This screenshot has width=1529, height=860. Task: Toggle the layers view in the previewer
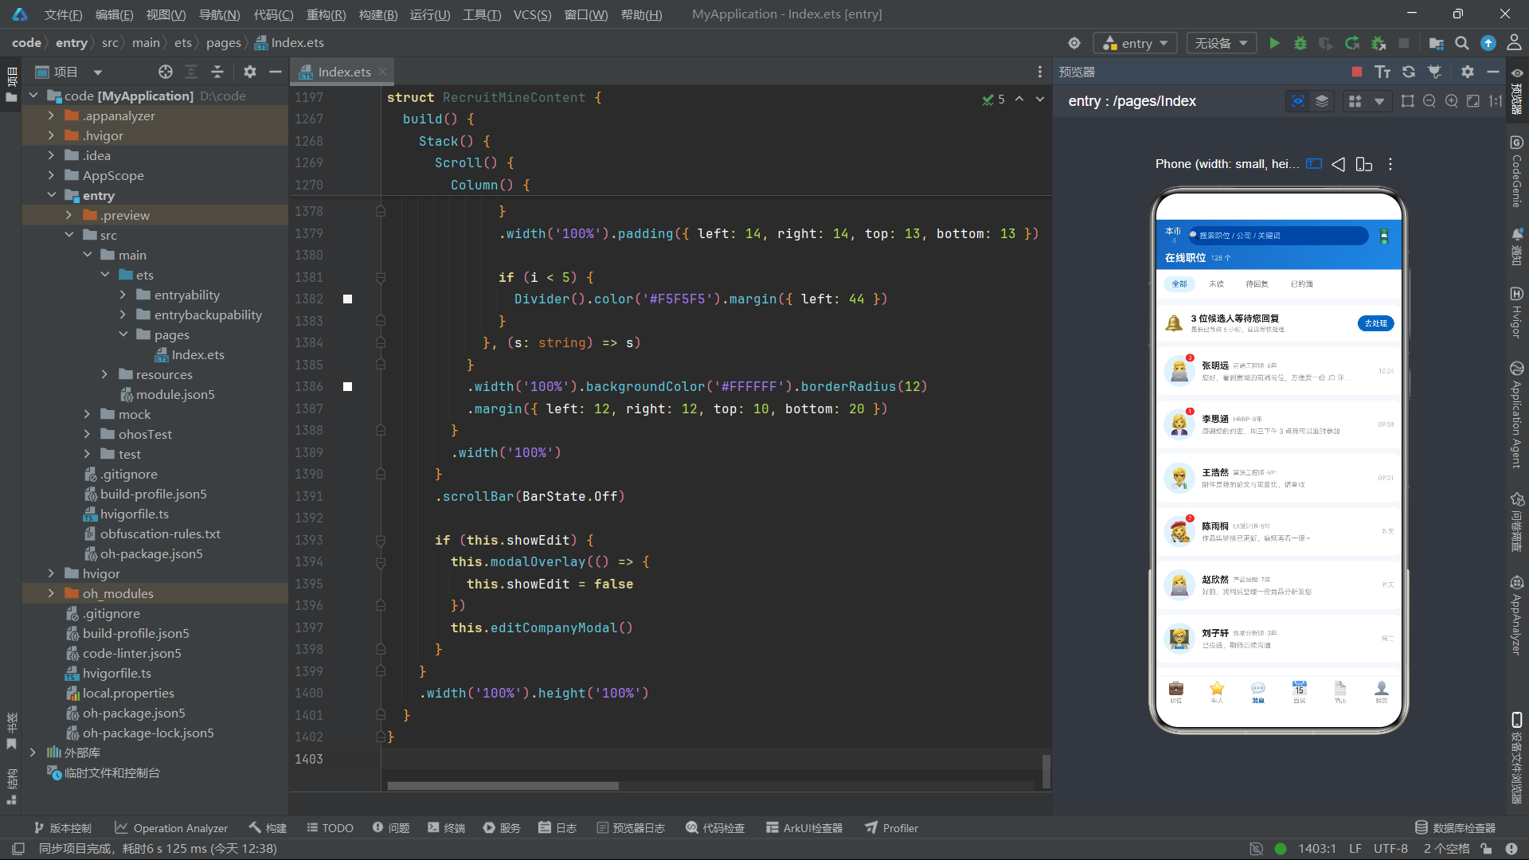[x=1322, y=101]
